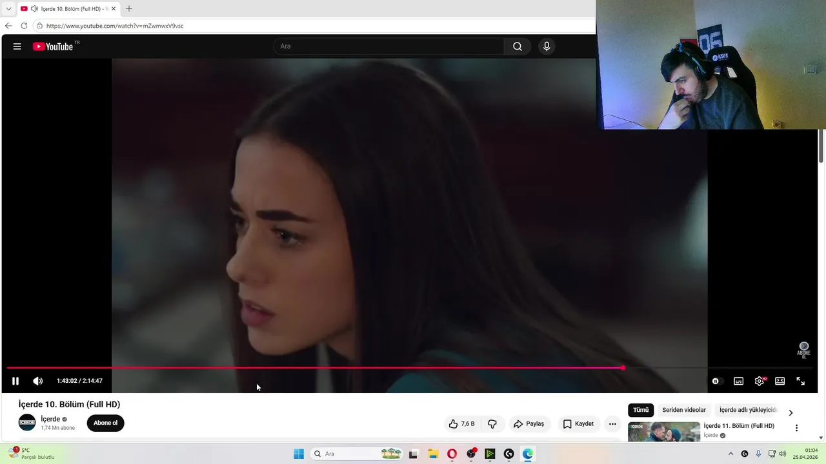Open the İçerde 11. Bölüm (Full HD) title
The image size is (826, 464).
tap(739, 426)
